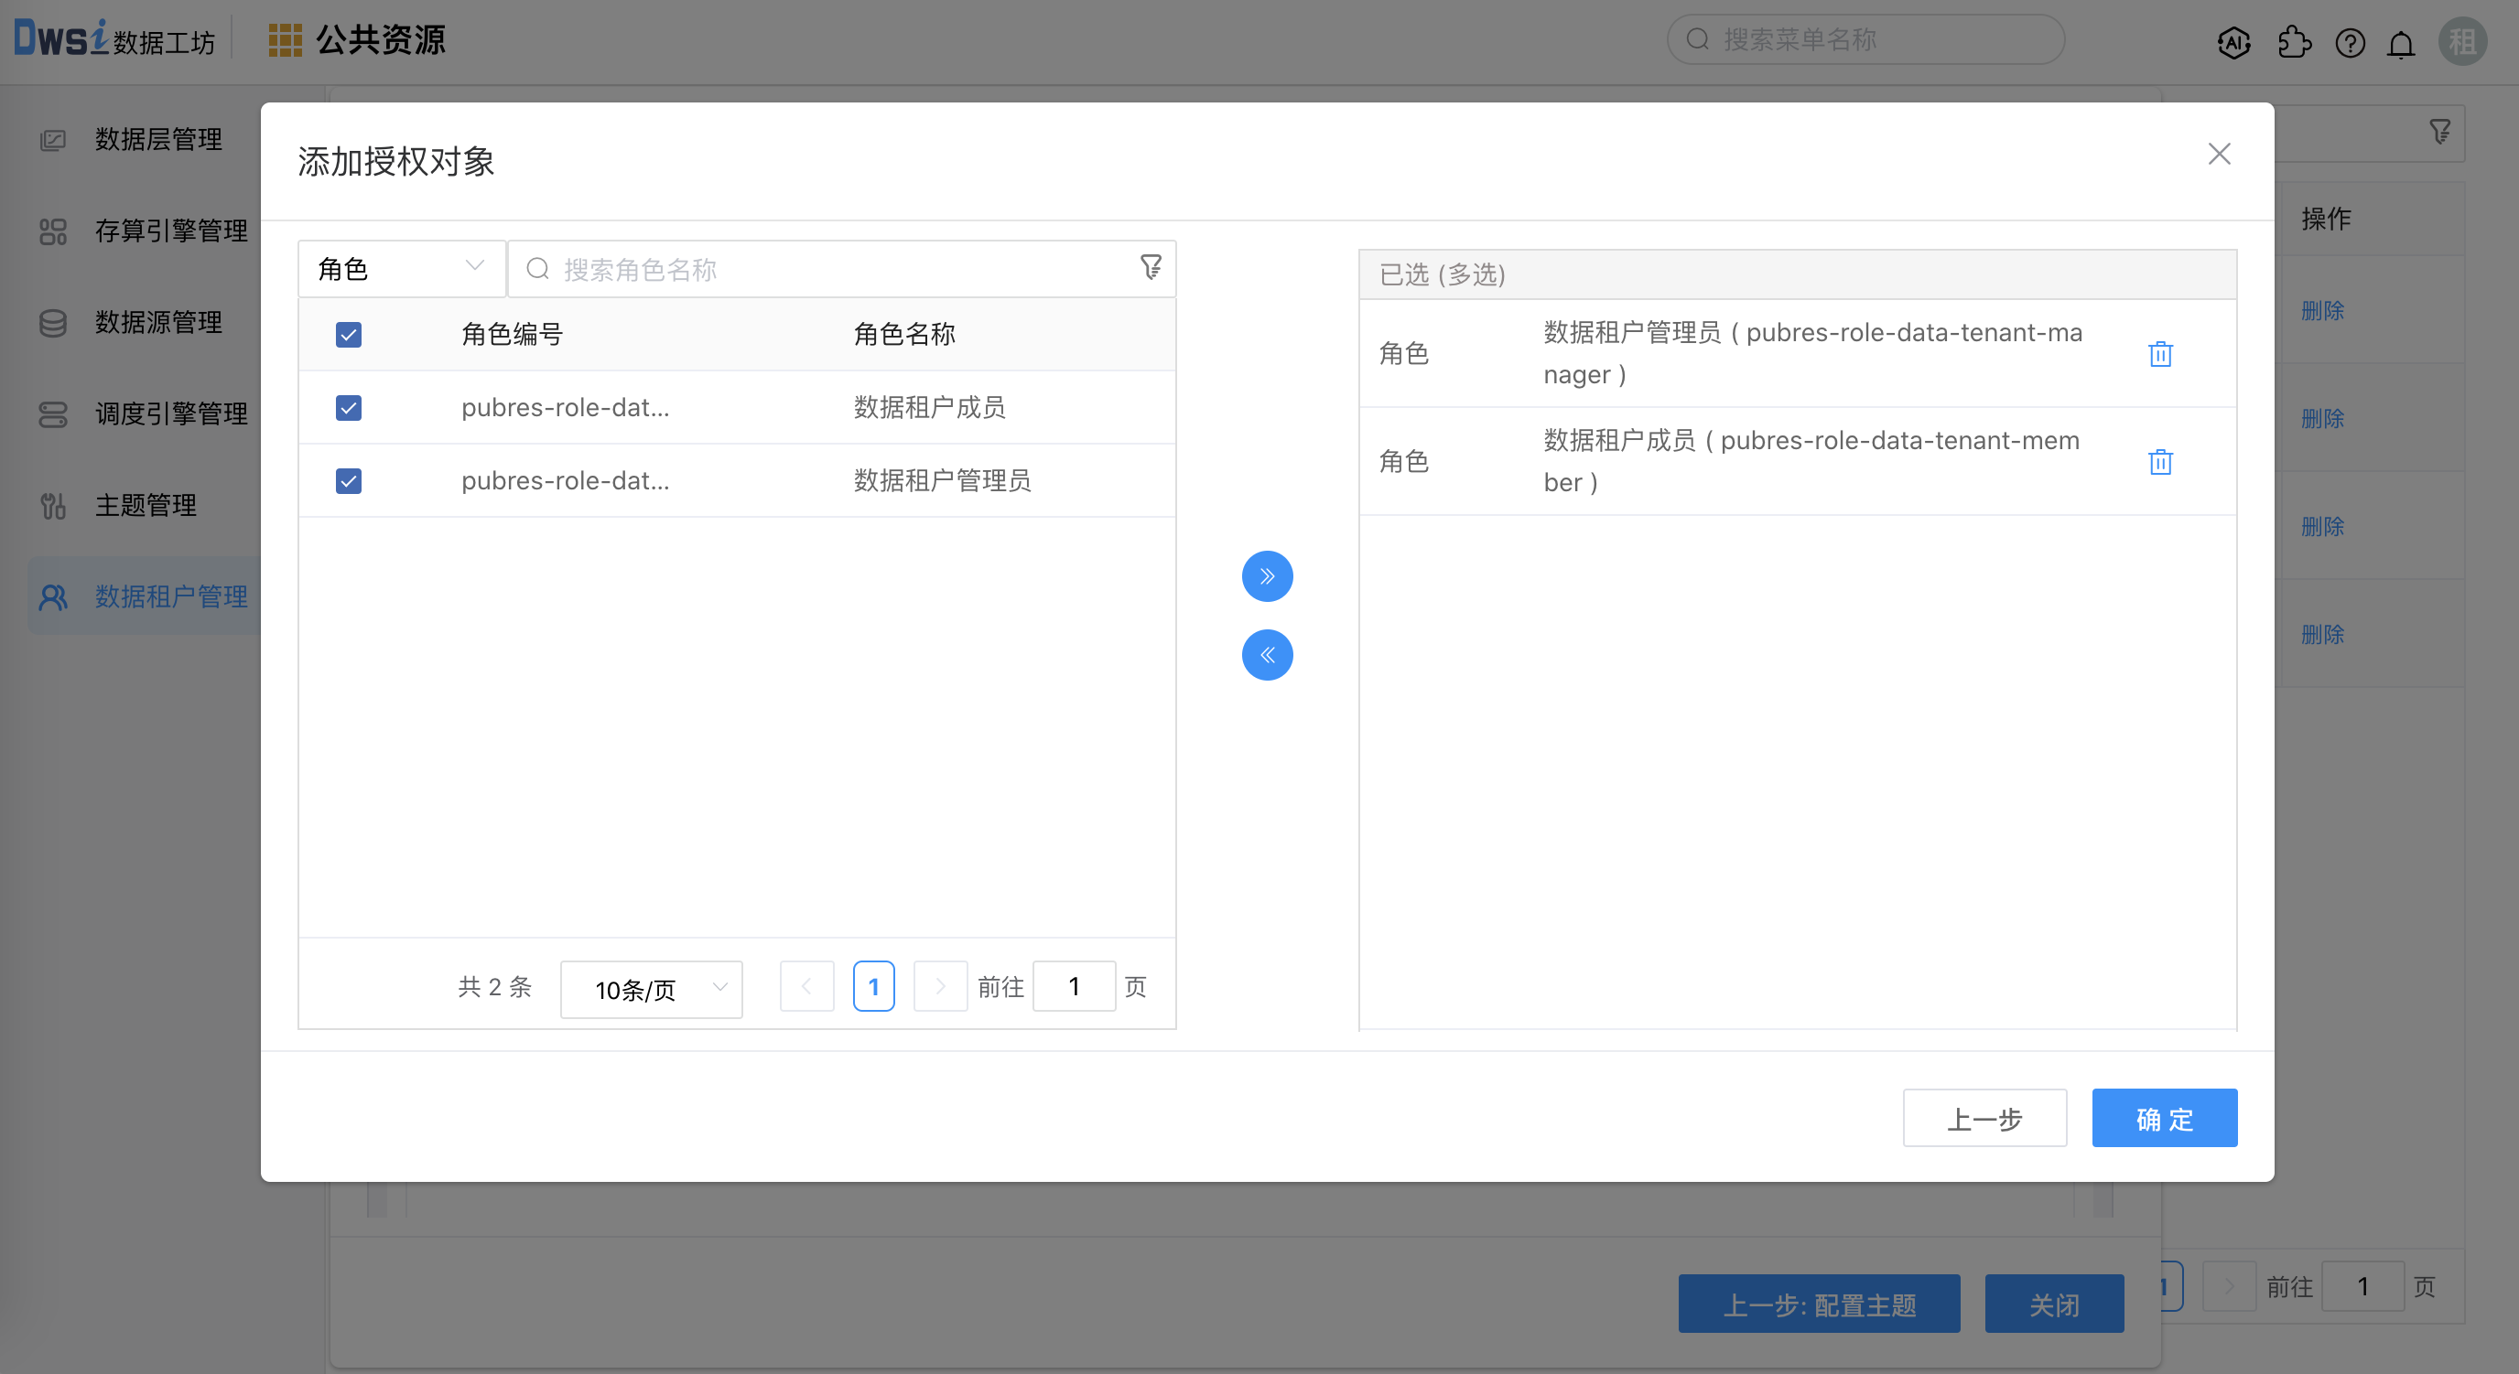Expand the 10条/页 page size dropdown
Image resolution: width=2519 pixels, height=1374 pixels.
652,989
